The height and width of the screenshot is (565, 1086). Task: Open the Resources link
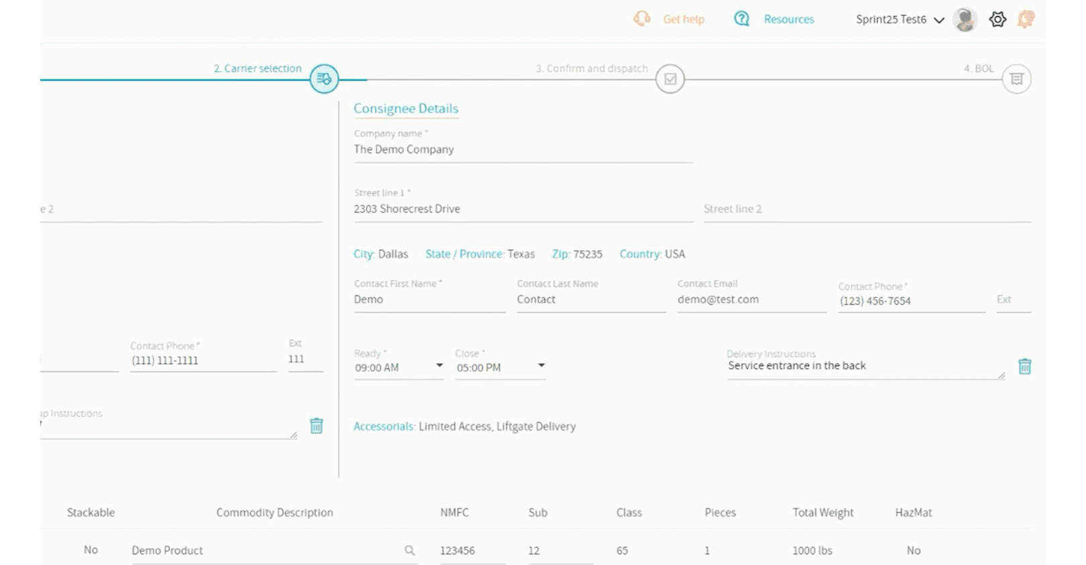[x=788, y=19]
